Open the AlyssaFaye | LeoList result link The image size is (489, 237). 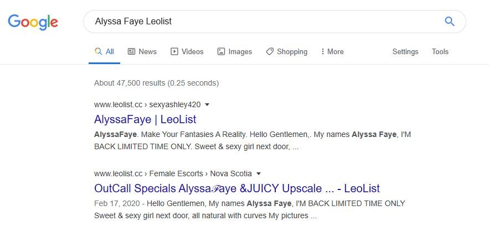[x=145, y=119]
